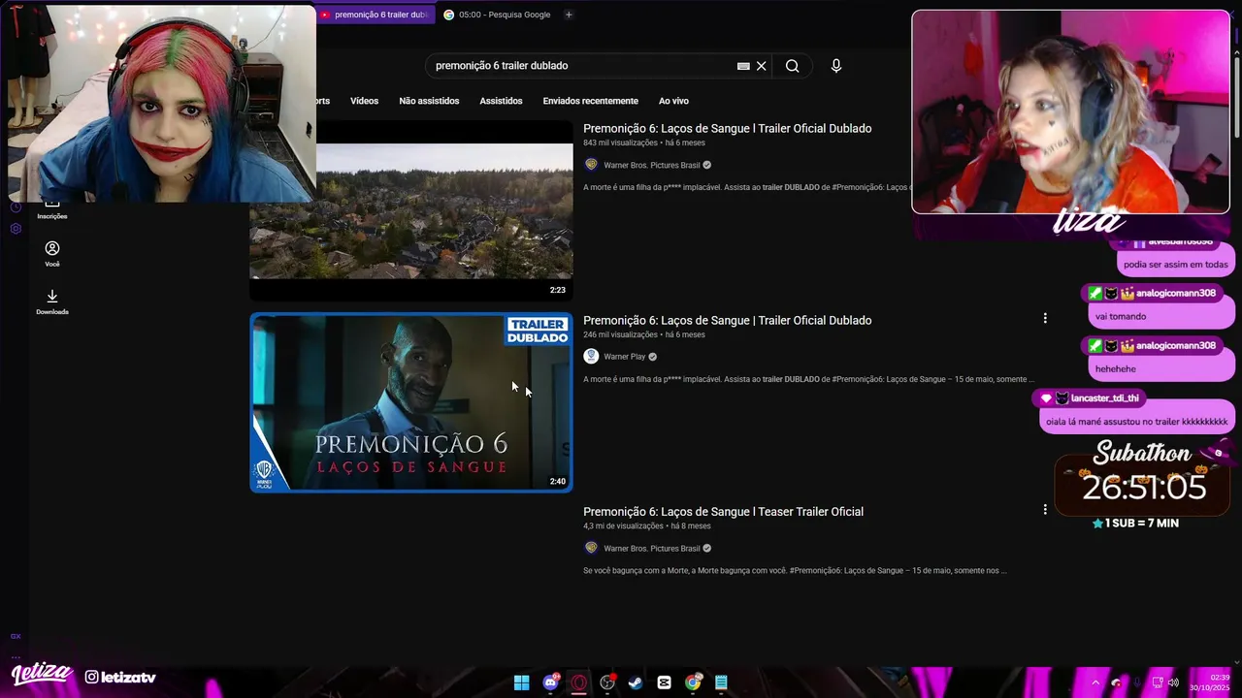Image resolution: width=1242 pixels, height=698 pixels.
Task: Open second Trailer Oficial Dublado title link
Action: 727,320
